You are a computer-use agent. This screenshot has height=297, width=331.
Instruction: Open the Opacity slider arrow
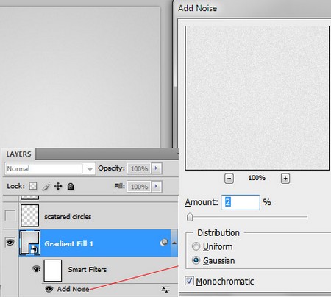(157, 168)
